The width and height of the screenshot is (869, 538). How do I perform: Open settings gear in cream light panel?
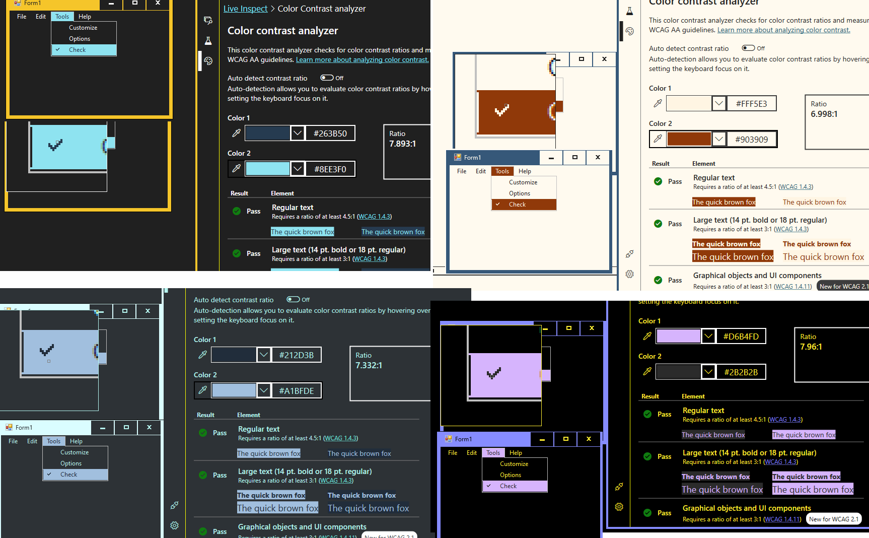(629, 274)
